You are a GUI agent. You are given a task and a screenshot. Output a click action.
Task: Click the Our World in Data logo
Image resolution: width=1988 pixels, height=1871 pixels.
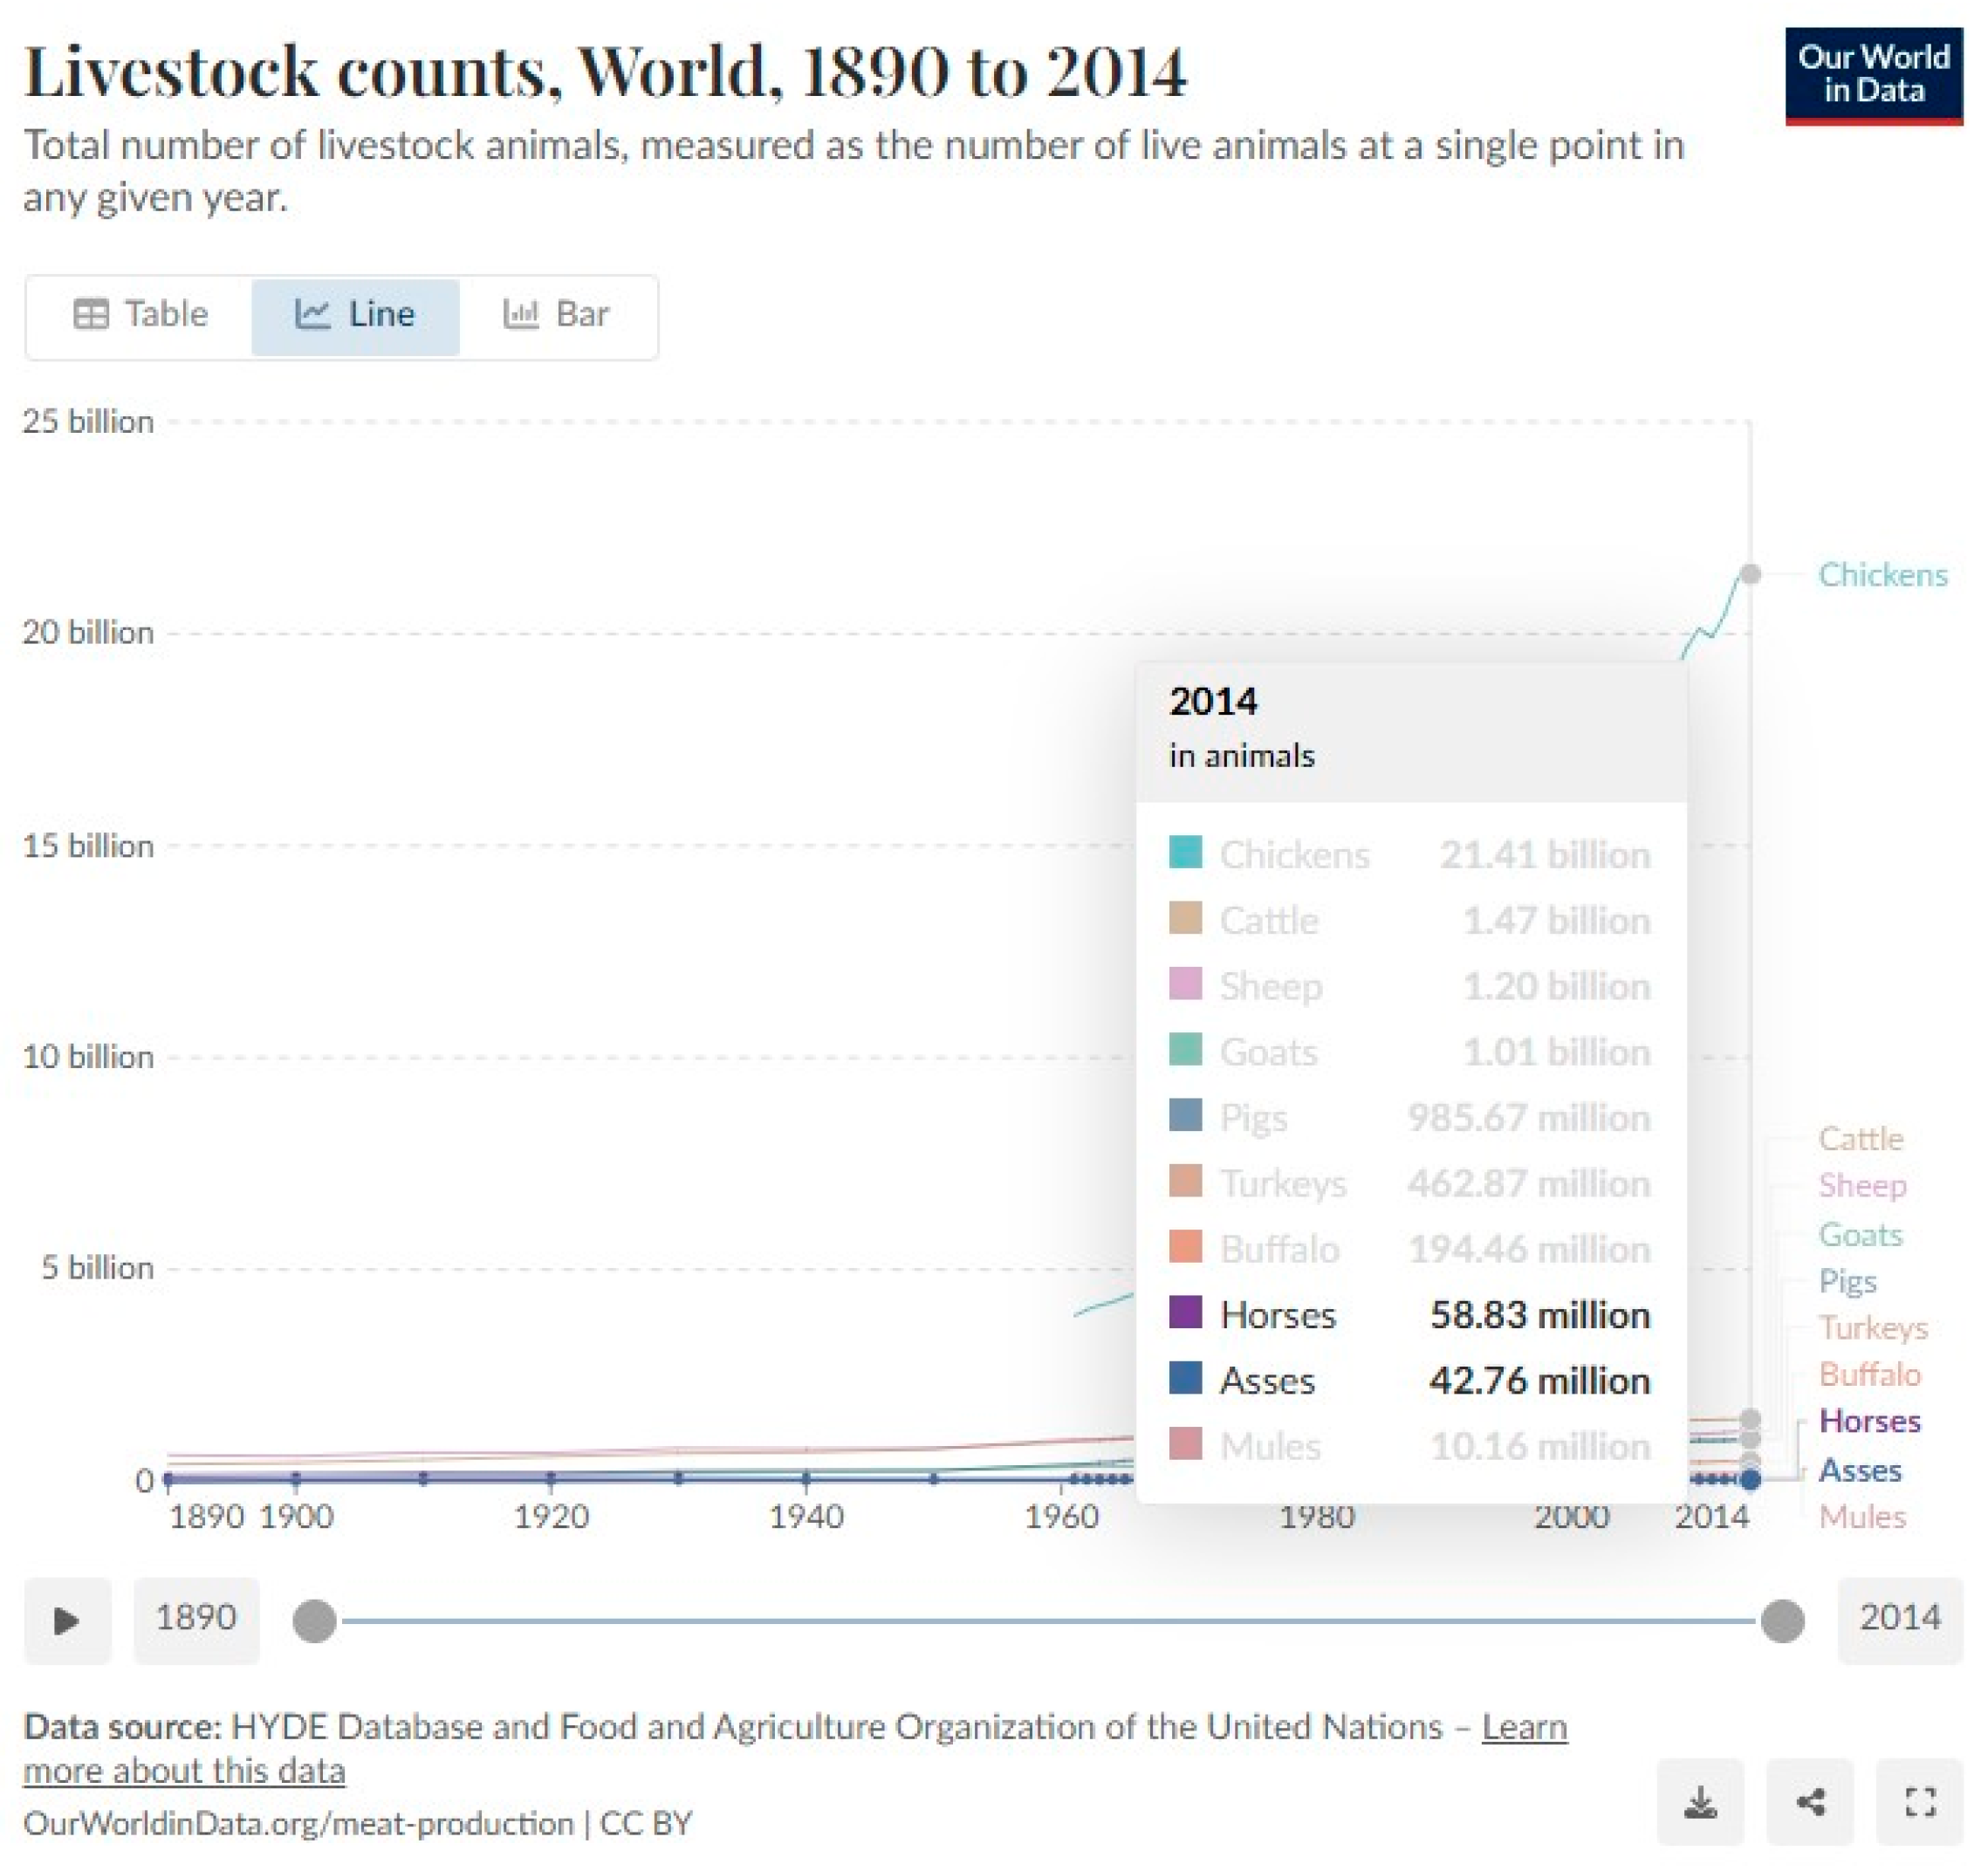tap(1873, 75)
